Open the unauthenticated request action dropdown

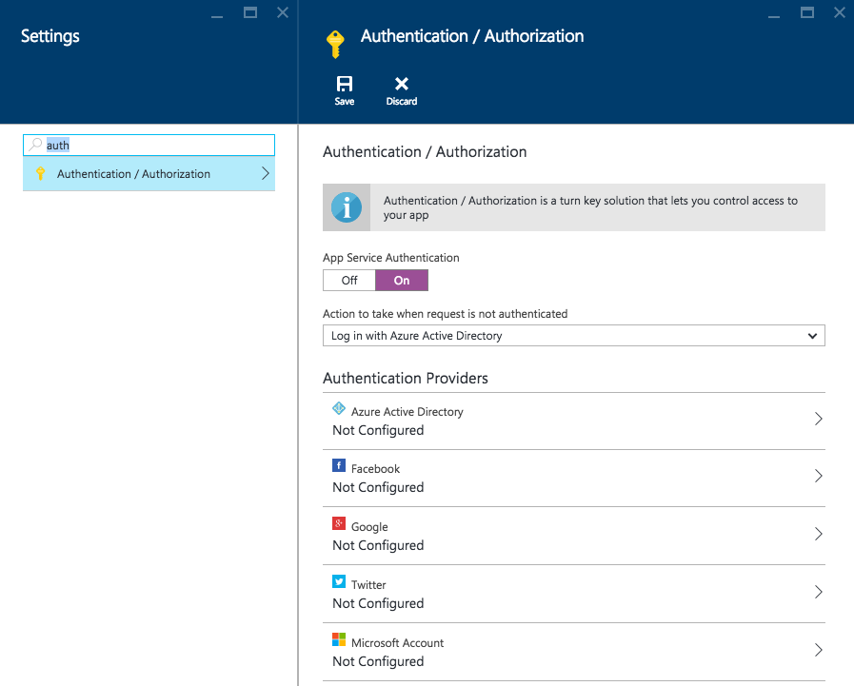(x=573, y=335)
